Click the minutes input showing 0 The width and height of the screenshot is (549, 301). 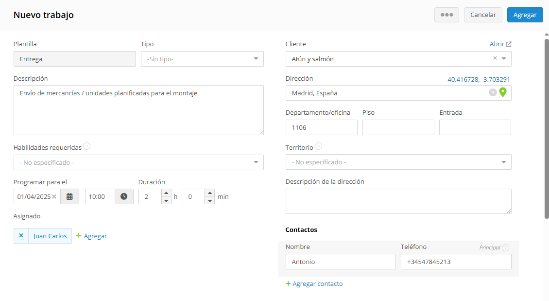pos(194,196)
